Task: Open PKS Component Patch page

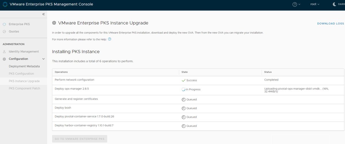Action: click(24, 88)
